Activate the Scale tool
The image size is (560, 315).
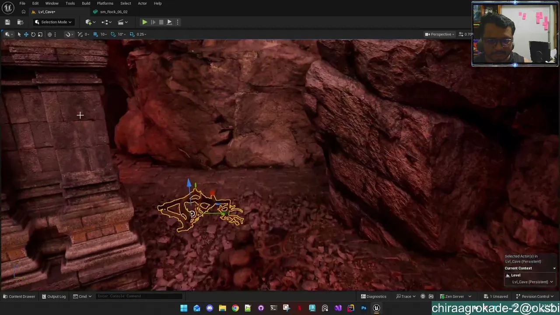tap(40, 34)
